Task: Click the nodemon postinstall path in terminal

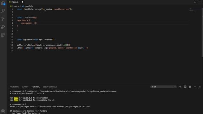Action: click(78, 91)
